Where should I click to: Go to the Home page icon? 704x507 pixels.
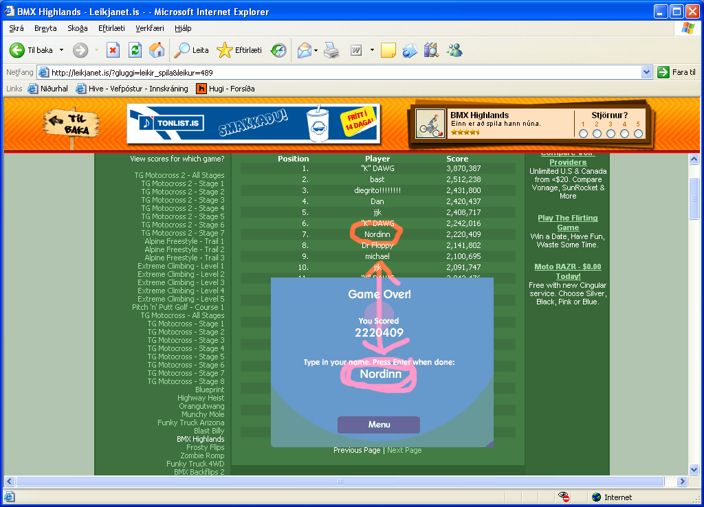(157, 50)
